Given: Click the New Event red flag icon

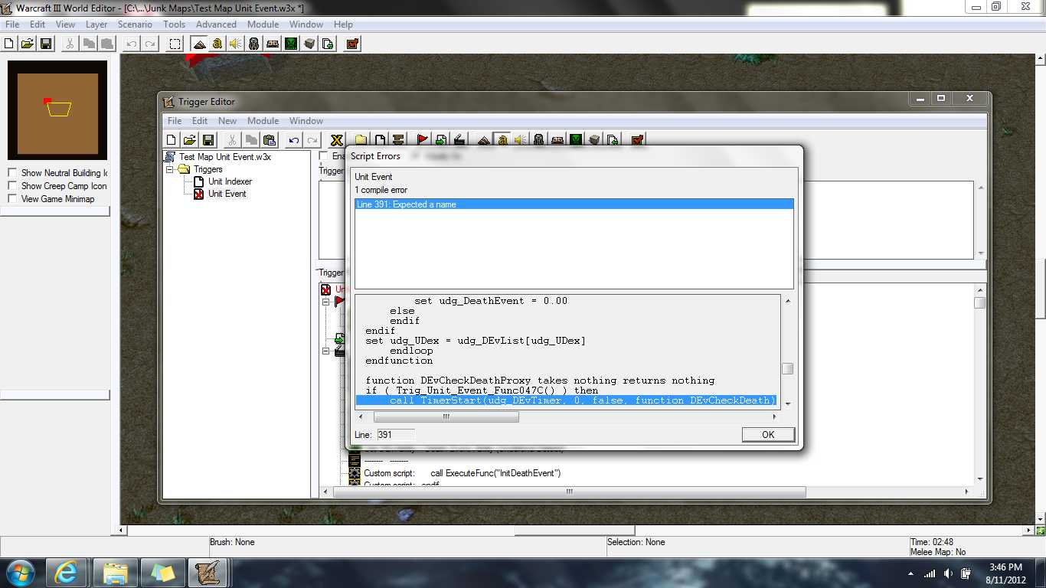Looking at the screenshot, I should [x=422, y=139].
